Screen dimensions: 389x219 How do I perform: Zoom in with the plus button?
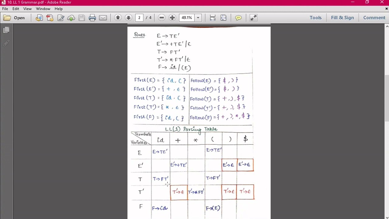click(172, 18)
